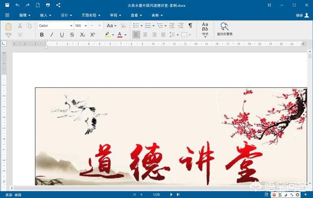Click the tab stop selector on ruler
Image resolution: width=313 pixels, height=198 pixels.
(3, 43)
